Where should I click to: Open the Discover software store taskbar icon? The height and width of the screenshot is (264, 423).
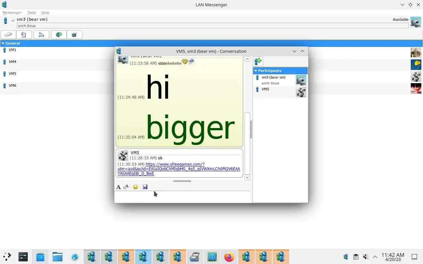tap(40, 257)
